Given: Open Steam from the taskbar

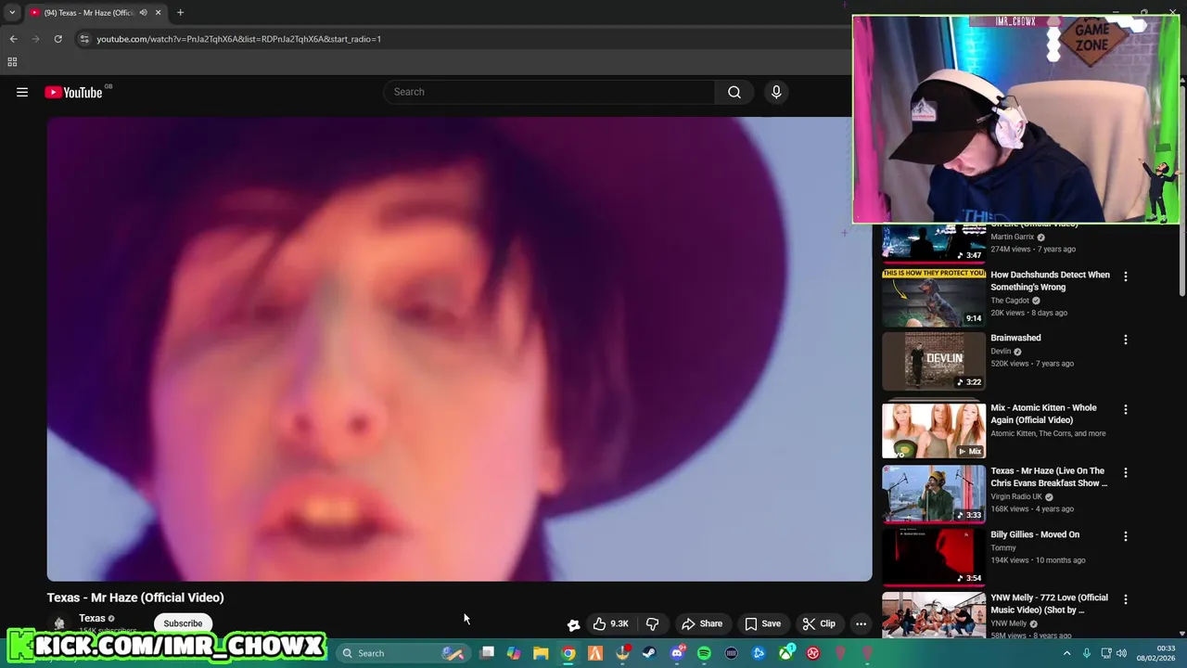Looking at the screenshot, I should 649,653.
